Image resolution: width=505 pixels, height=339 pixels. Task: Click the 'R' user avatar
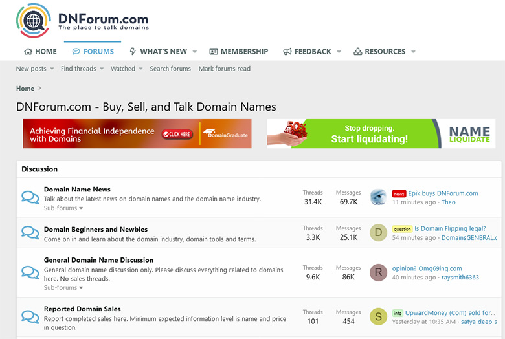click(x=378, y=272)
